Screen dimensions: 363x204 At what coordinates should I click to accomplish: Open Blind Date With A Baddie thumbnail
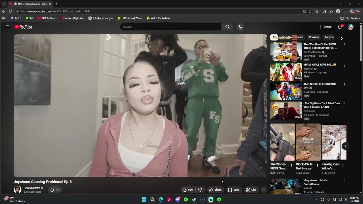pos(286,110)
